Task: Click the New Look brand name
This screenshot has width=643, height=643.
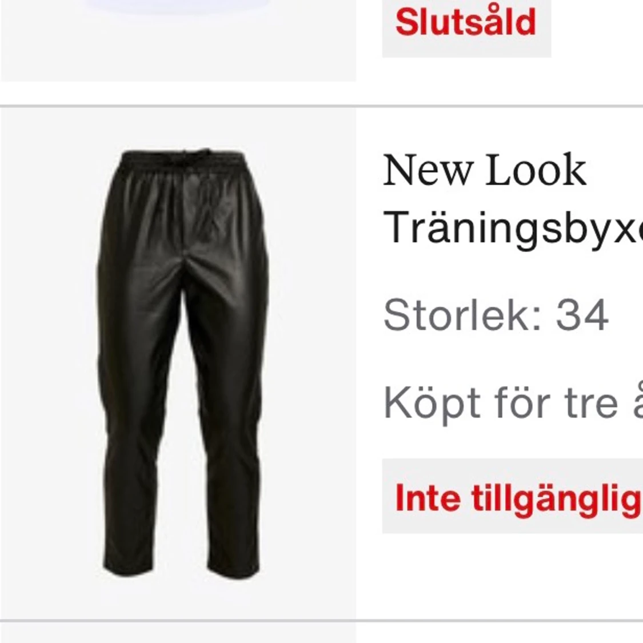Action: tap(484, 170)
